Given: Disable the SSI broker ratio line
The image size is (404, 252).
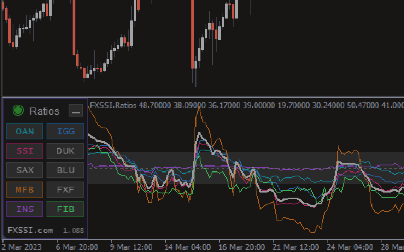Looking at the screenshot, I should coord(24,150).
